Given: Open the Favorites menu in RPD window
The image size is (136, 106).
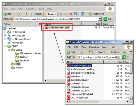Looking at the screenshot, I should [x=31, y=9].
